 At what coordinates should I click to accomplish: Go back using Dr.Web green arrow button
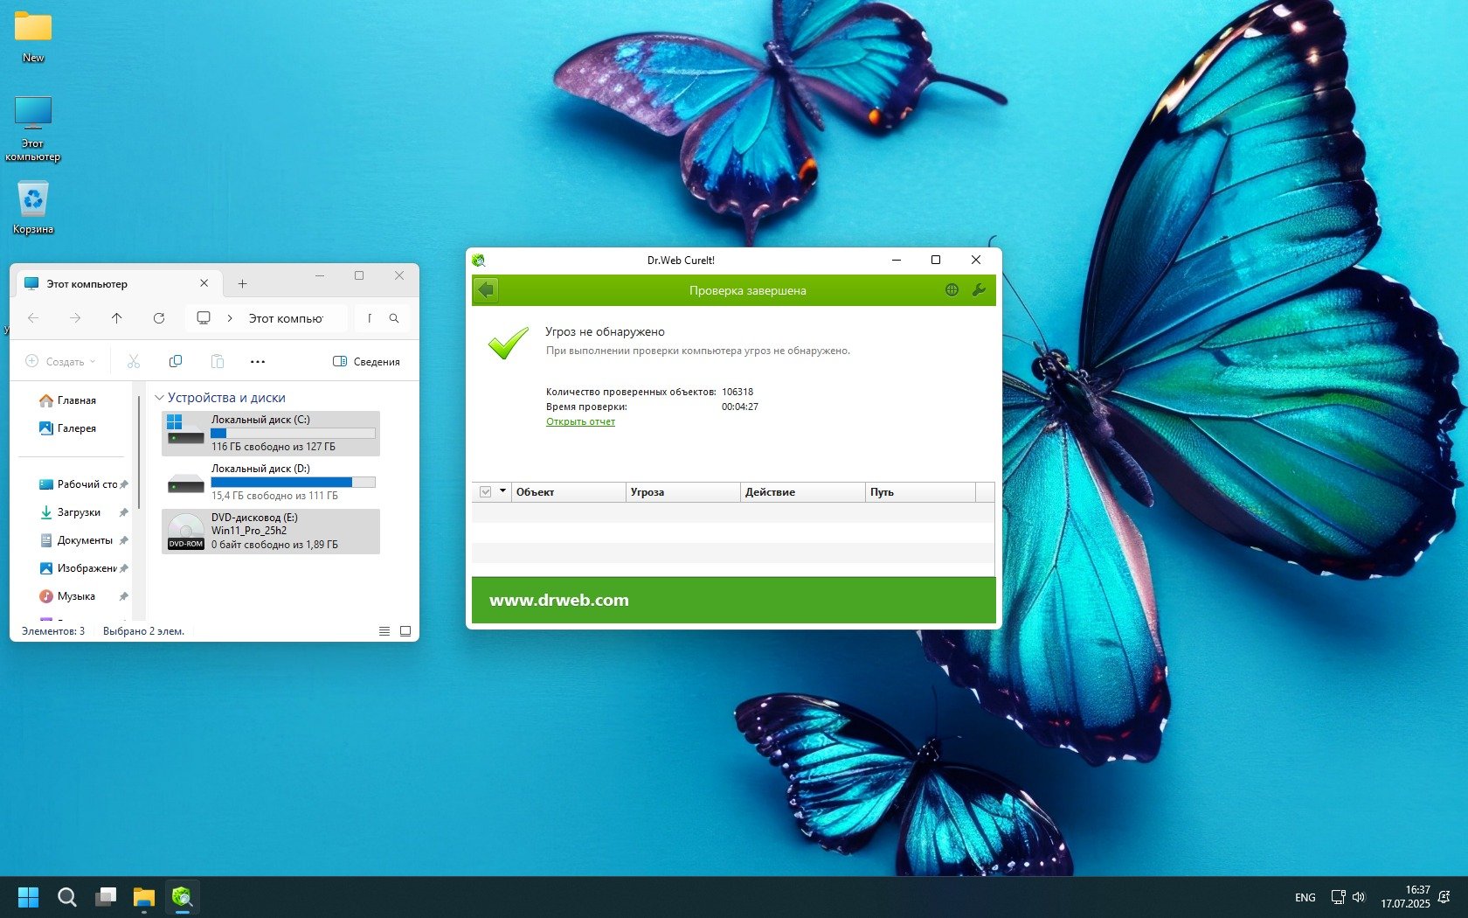(487, 290)
